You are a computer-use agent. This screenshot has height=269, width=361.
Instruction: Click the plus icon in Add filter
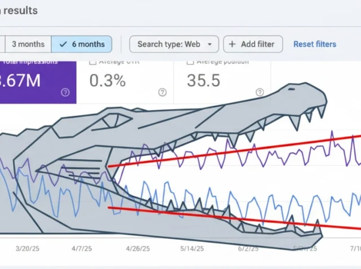point(232,44)
